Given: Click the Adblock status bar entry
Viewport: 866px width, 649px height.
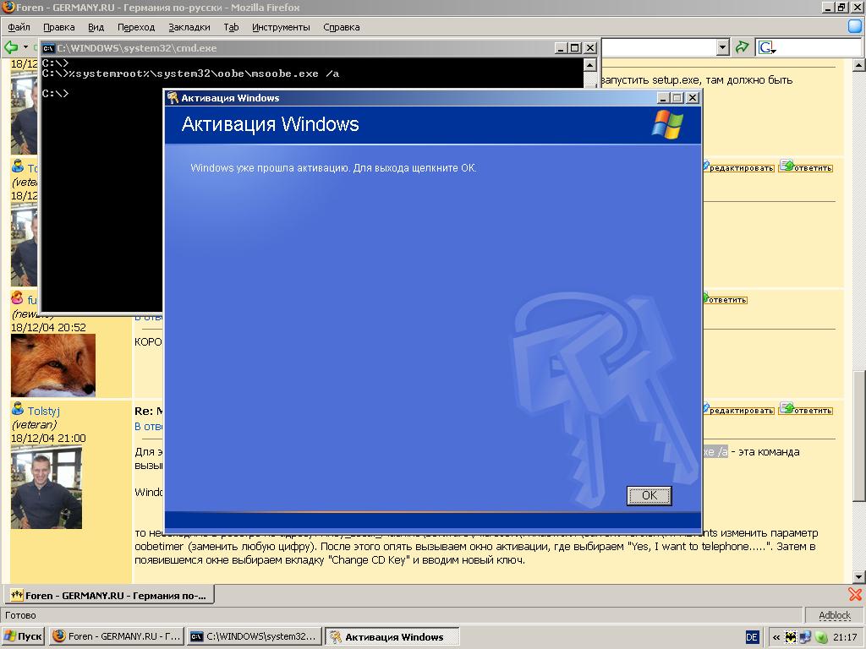Looking at the screenshot, I should coord(834,615).
